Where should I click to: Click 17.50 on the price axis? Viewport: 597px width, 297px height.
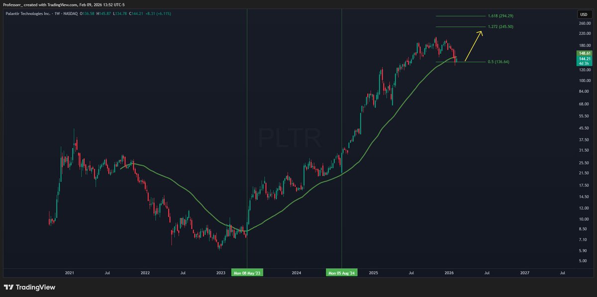tap(585, 185)
